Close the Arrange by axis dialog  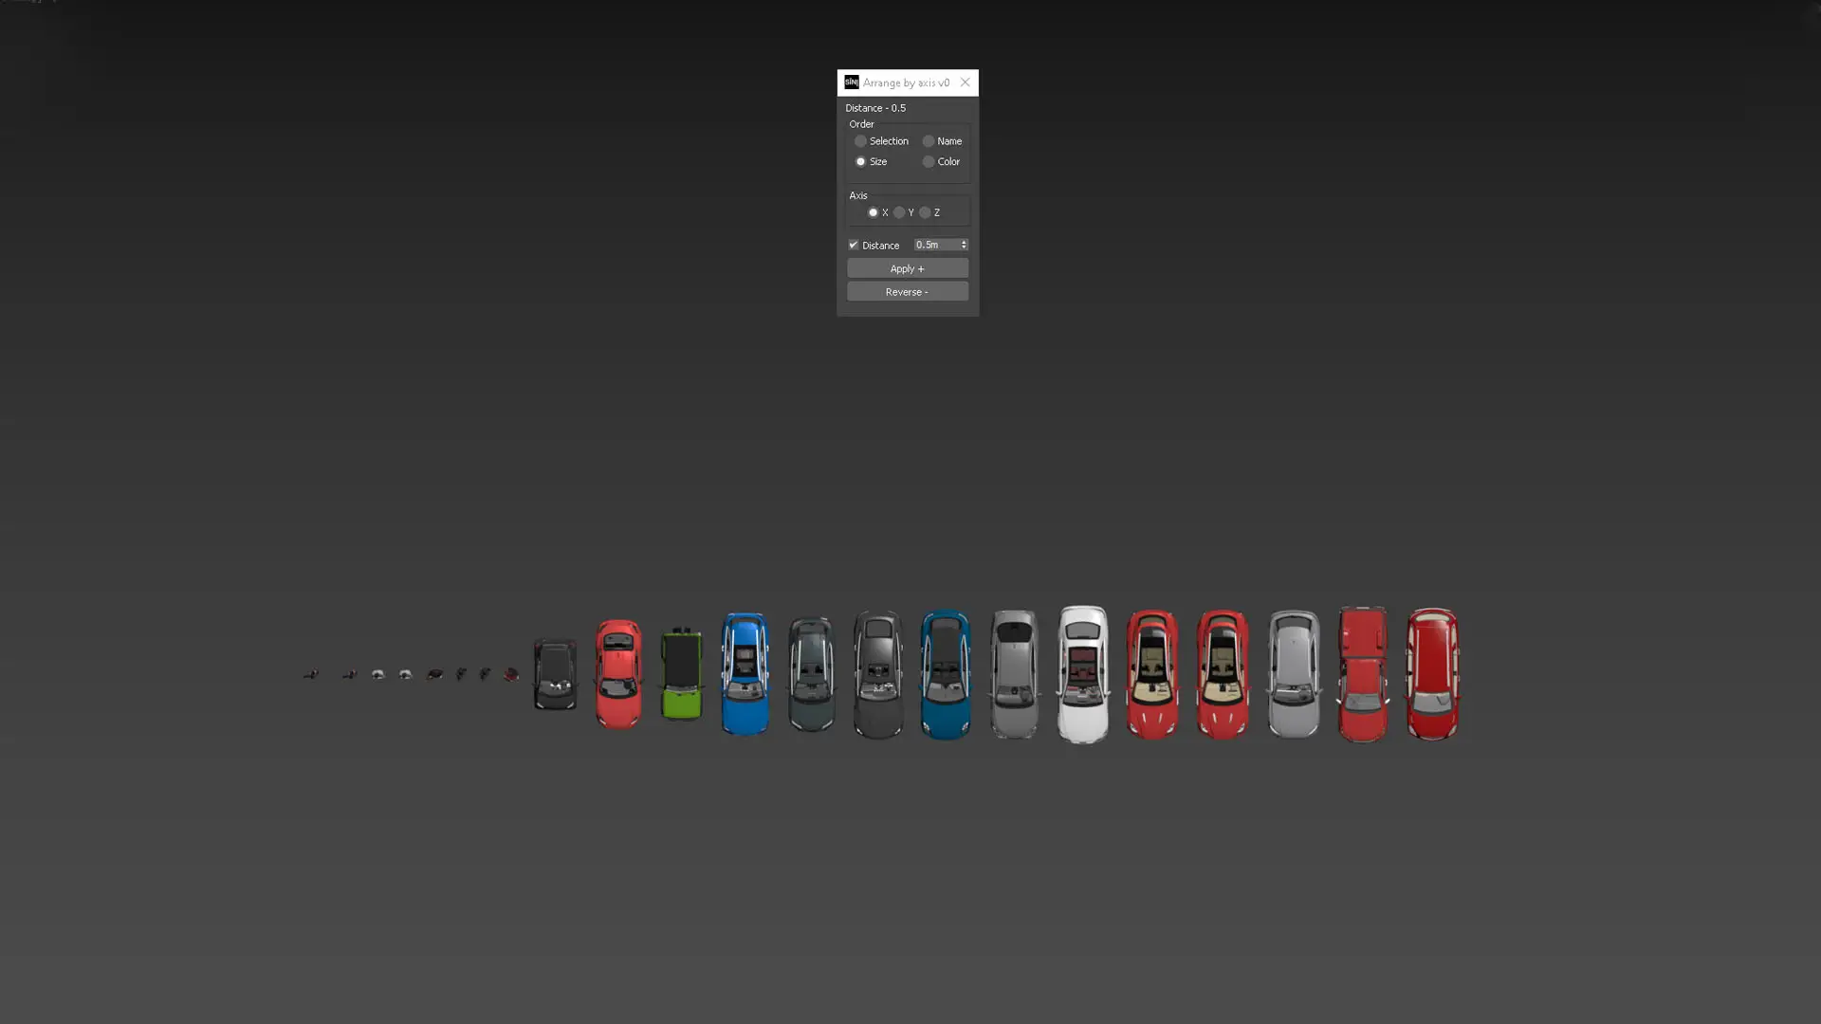click(x=966, y=82)
